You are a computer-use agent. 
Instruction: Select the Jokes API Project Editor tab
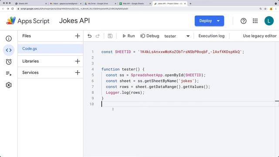coord(170,3)
